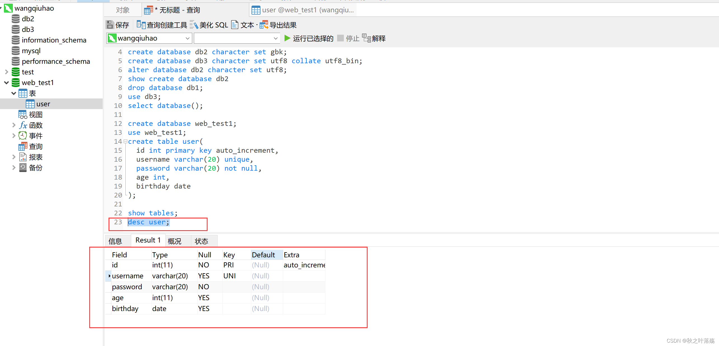Click the Extra column header
Screen dimensions: 719x346
(x=304, y=255)
